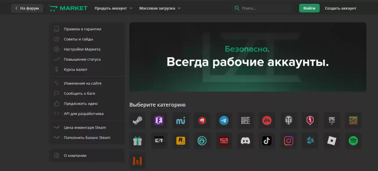
Task: Select Повышение статуса in sidebar
Action: 87,59
